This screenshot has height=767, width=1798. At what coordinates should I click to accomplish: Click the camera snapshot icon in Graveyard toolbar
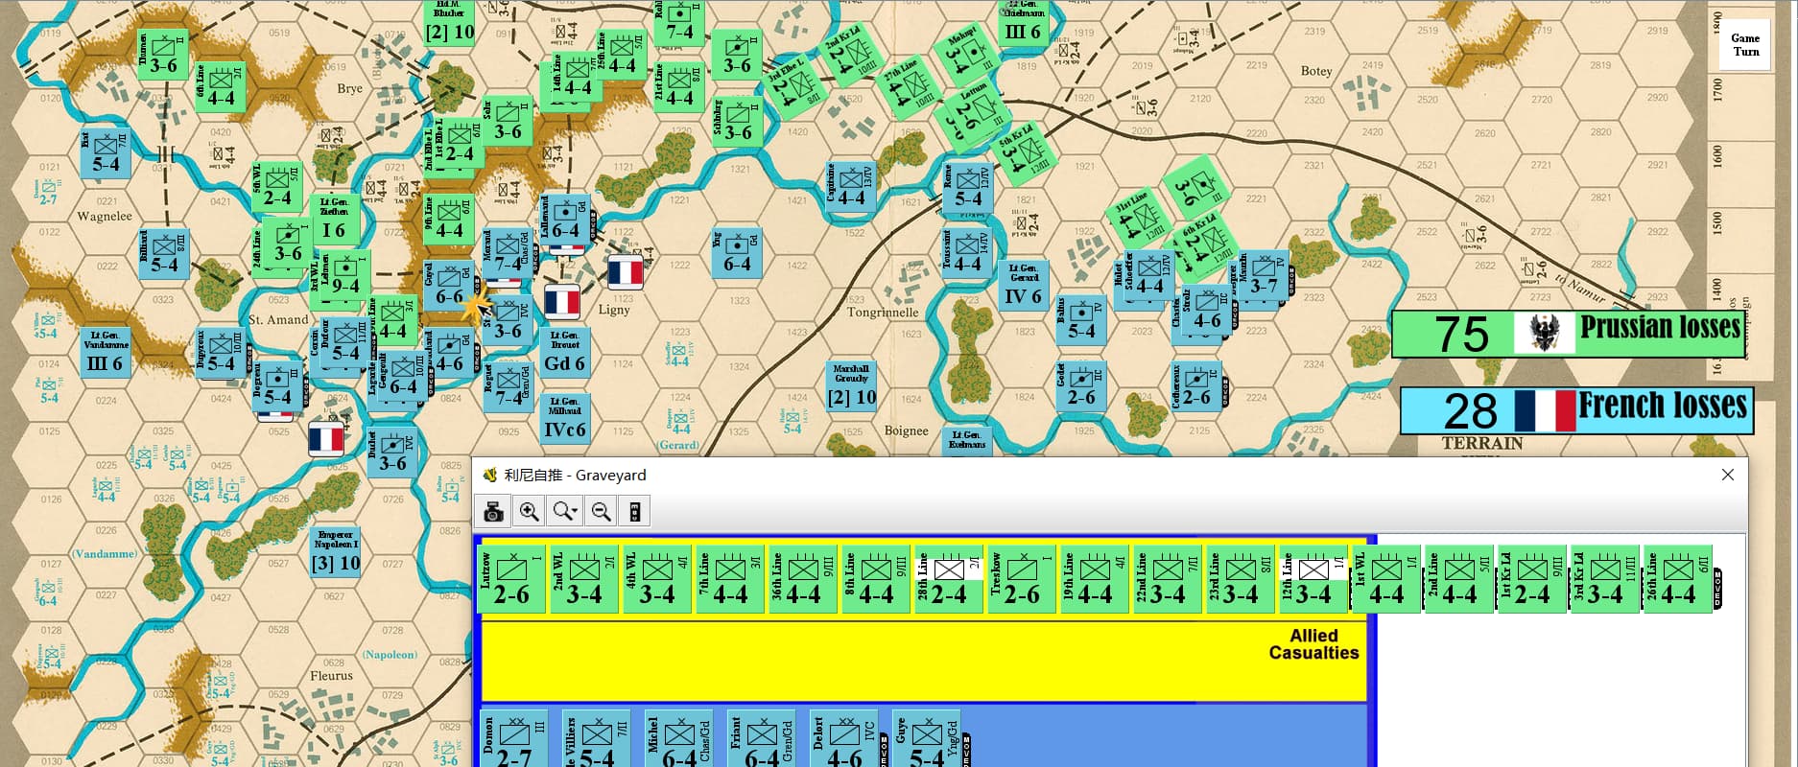493,511
